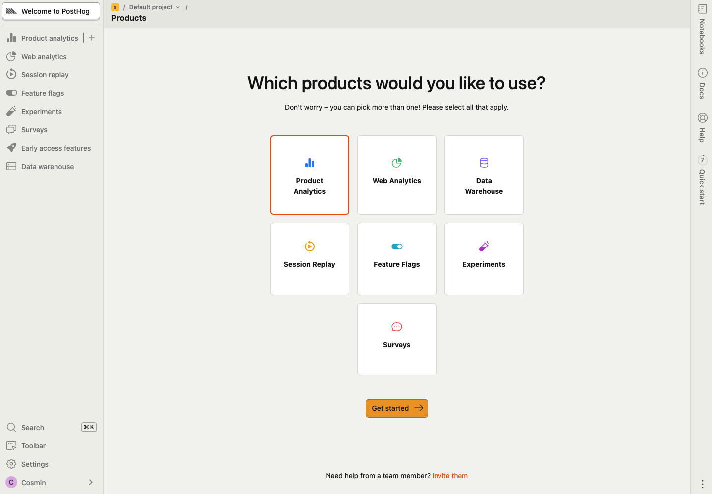Select the Surveys product card
The width and height of the screenshot is (712, 494).
(x=397, y=339)
